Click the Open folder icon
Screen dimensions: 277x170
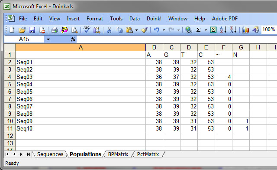[x=22, y=30]
